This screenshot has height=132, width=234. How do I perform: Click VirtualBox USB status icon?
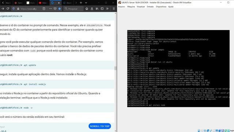pos(211,131)
